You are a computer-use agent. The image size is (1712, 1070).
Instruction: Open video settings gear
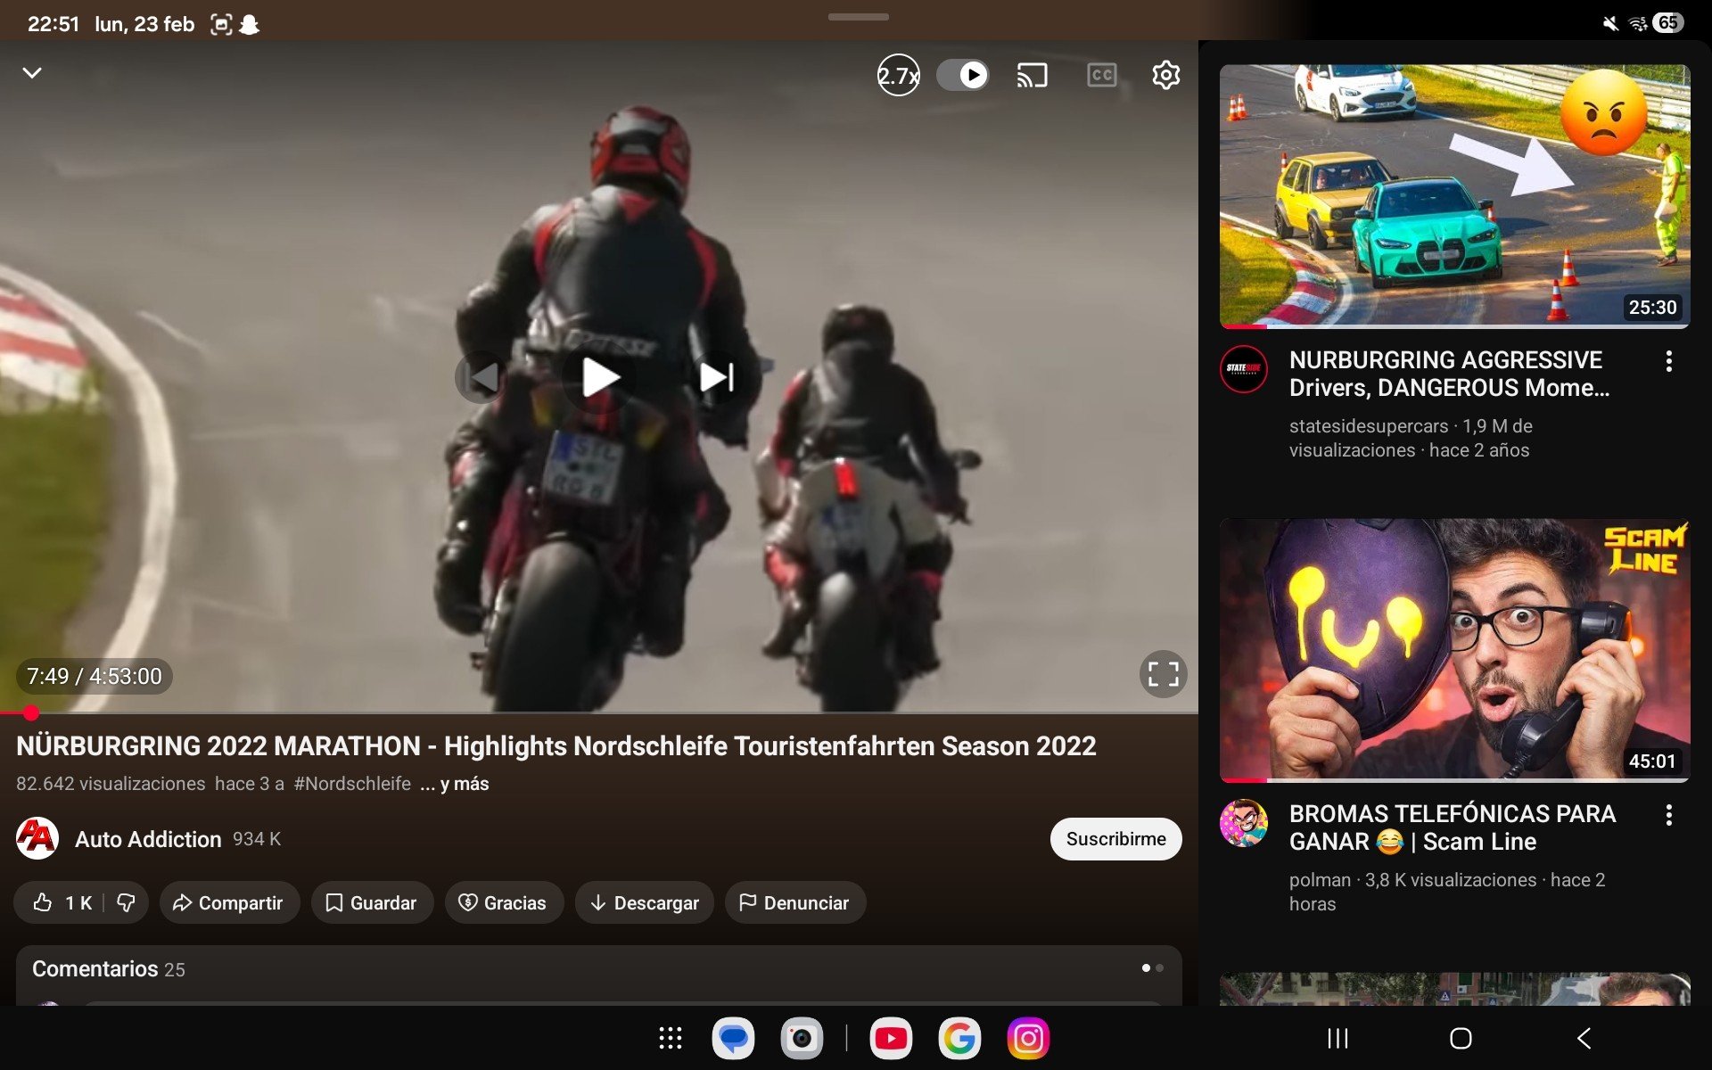point(1165,75)
